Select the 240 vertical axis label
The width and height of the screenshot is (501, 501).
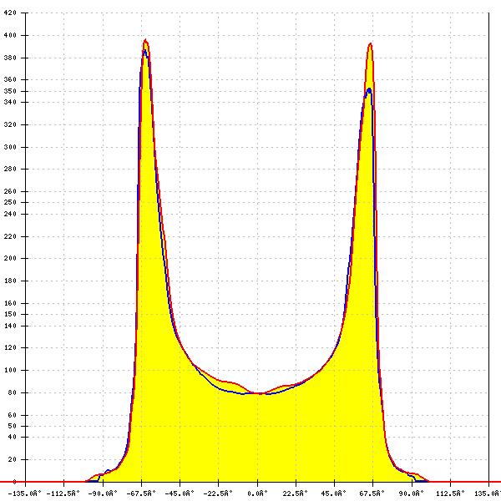10,214
